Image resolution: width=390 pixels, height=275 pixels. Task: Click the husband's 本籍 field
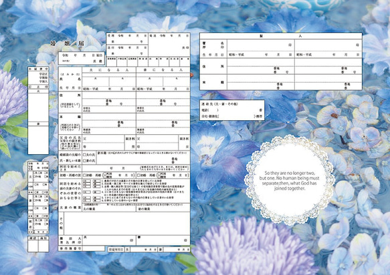pyautogui.click(x=109, y=121)
